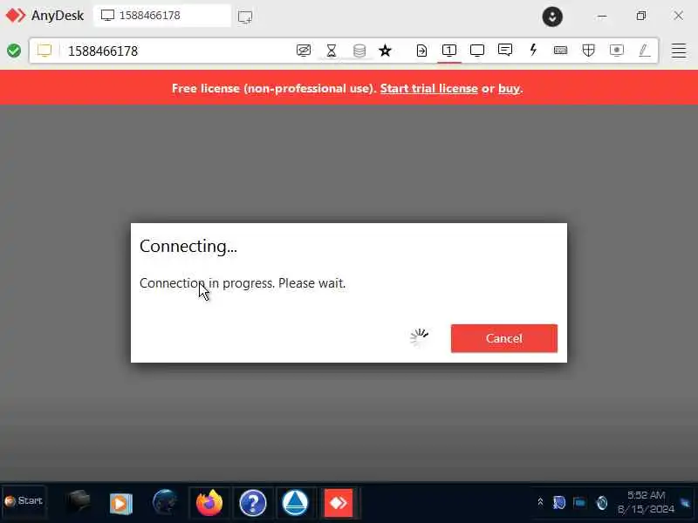
Task: Add session to favorites with star icon
Action: click(x=385, y=51)
